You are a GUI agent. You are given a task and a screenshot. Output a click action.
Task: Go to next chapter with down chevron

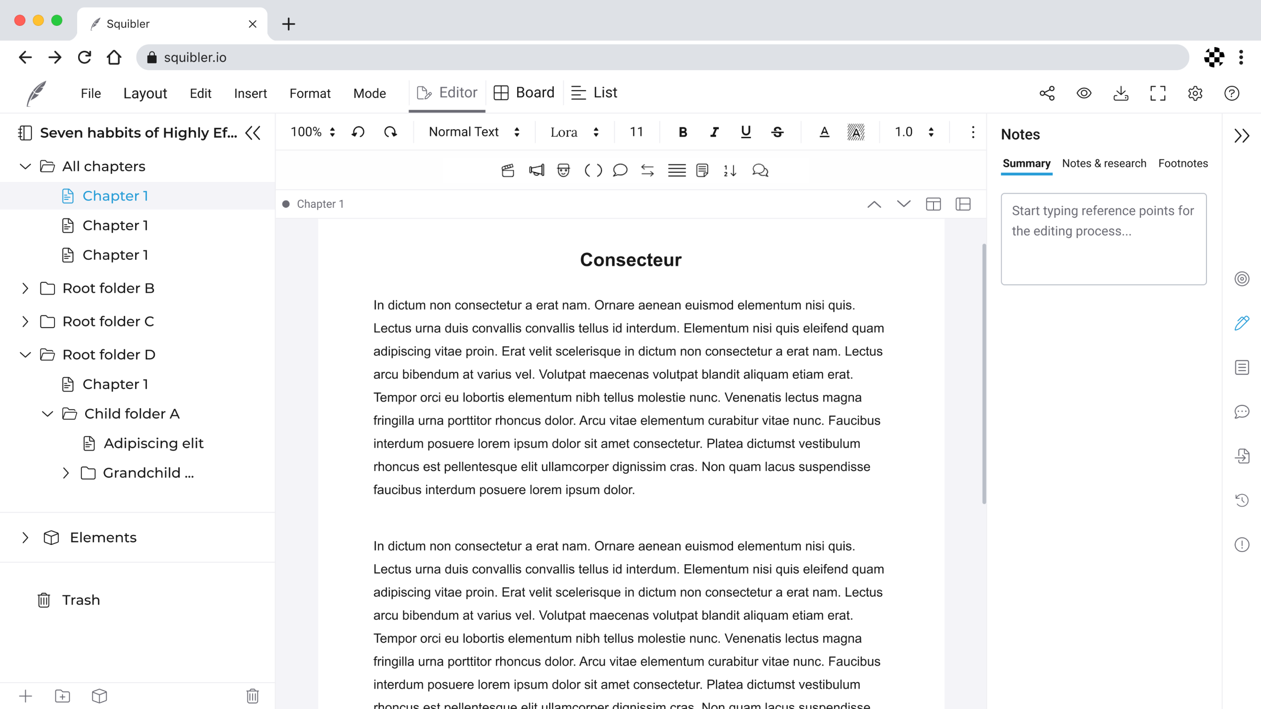[x=904, y=204]
